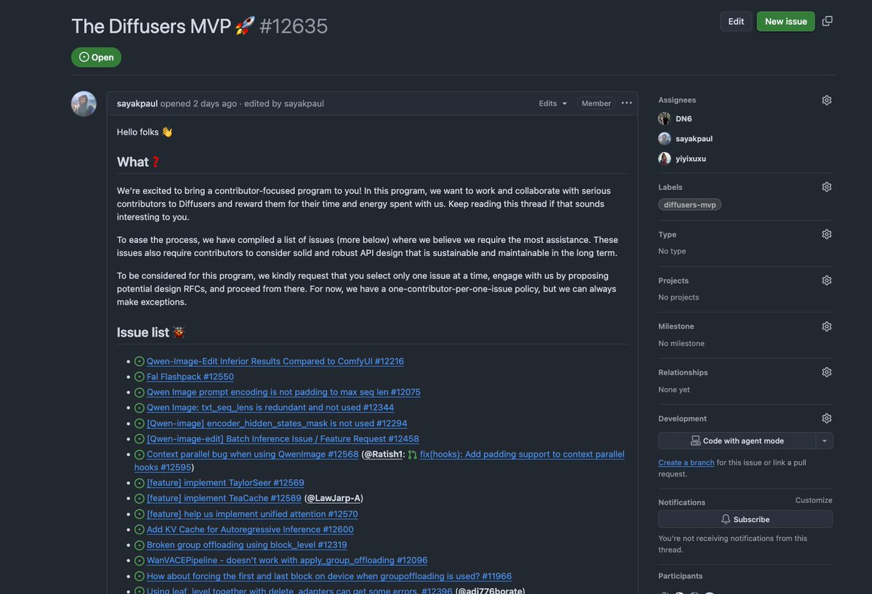Click the open-issue icon beside txt_seq_lens is redundant
The height and width of the screenshot is (594, 872).
coord(140,408)
